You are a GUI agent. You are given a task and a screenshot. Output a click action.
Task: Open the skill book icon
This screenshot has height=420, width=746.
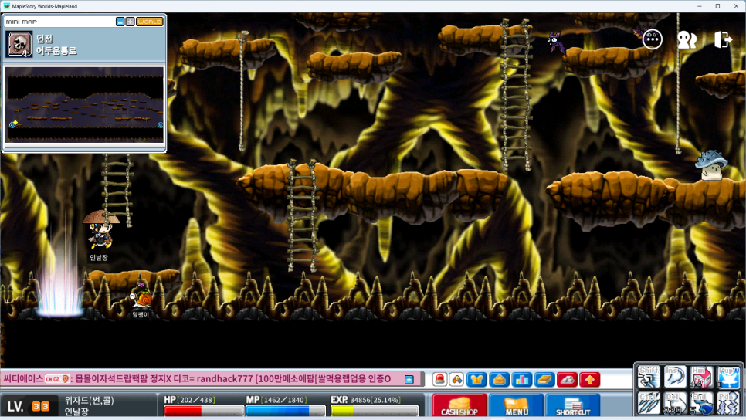click(x=544, y=380)
